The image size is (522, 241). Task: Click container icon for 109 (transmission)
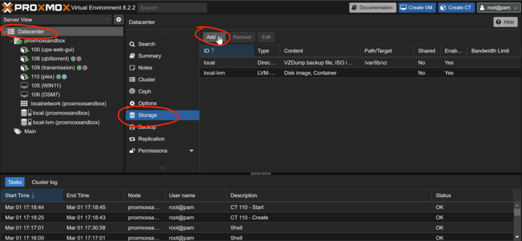[x=25, y=68]
